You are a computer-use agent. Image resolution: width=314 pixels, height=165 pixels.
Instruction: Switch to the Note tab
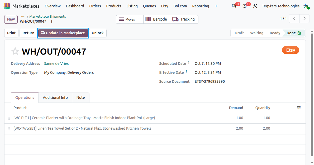coord(80,98)
